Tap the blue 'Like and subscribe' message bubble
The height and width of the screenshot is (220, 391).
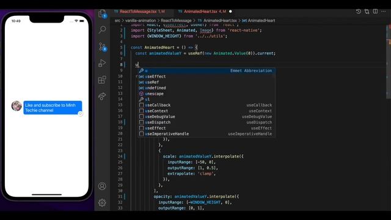(x=53, y=108)
